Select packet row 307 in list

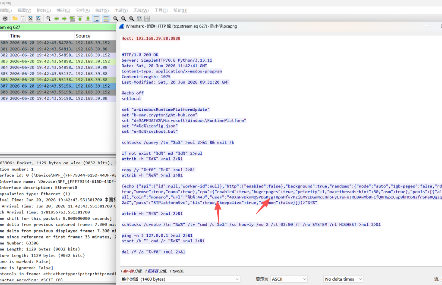tap(58, 86)
